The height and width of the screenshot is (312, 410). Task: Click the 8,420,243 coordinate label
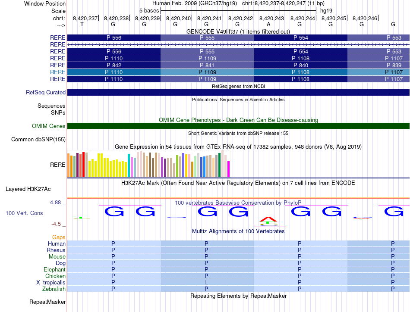[271, 18]
